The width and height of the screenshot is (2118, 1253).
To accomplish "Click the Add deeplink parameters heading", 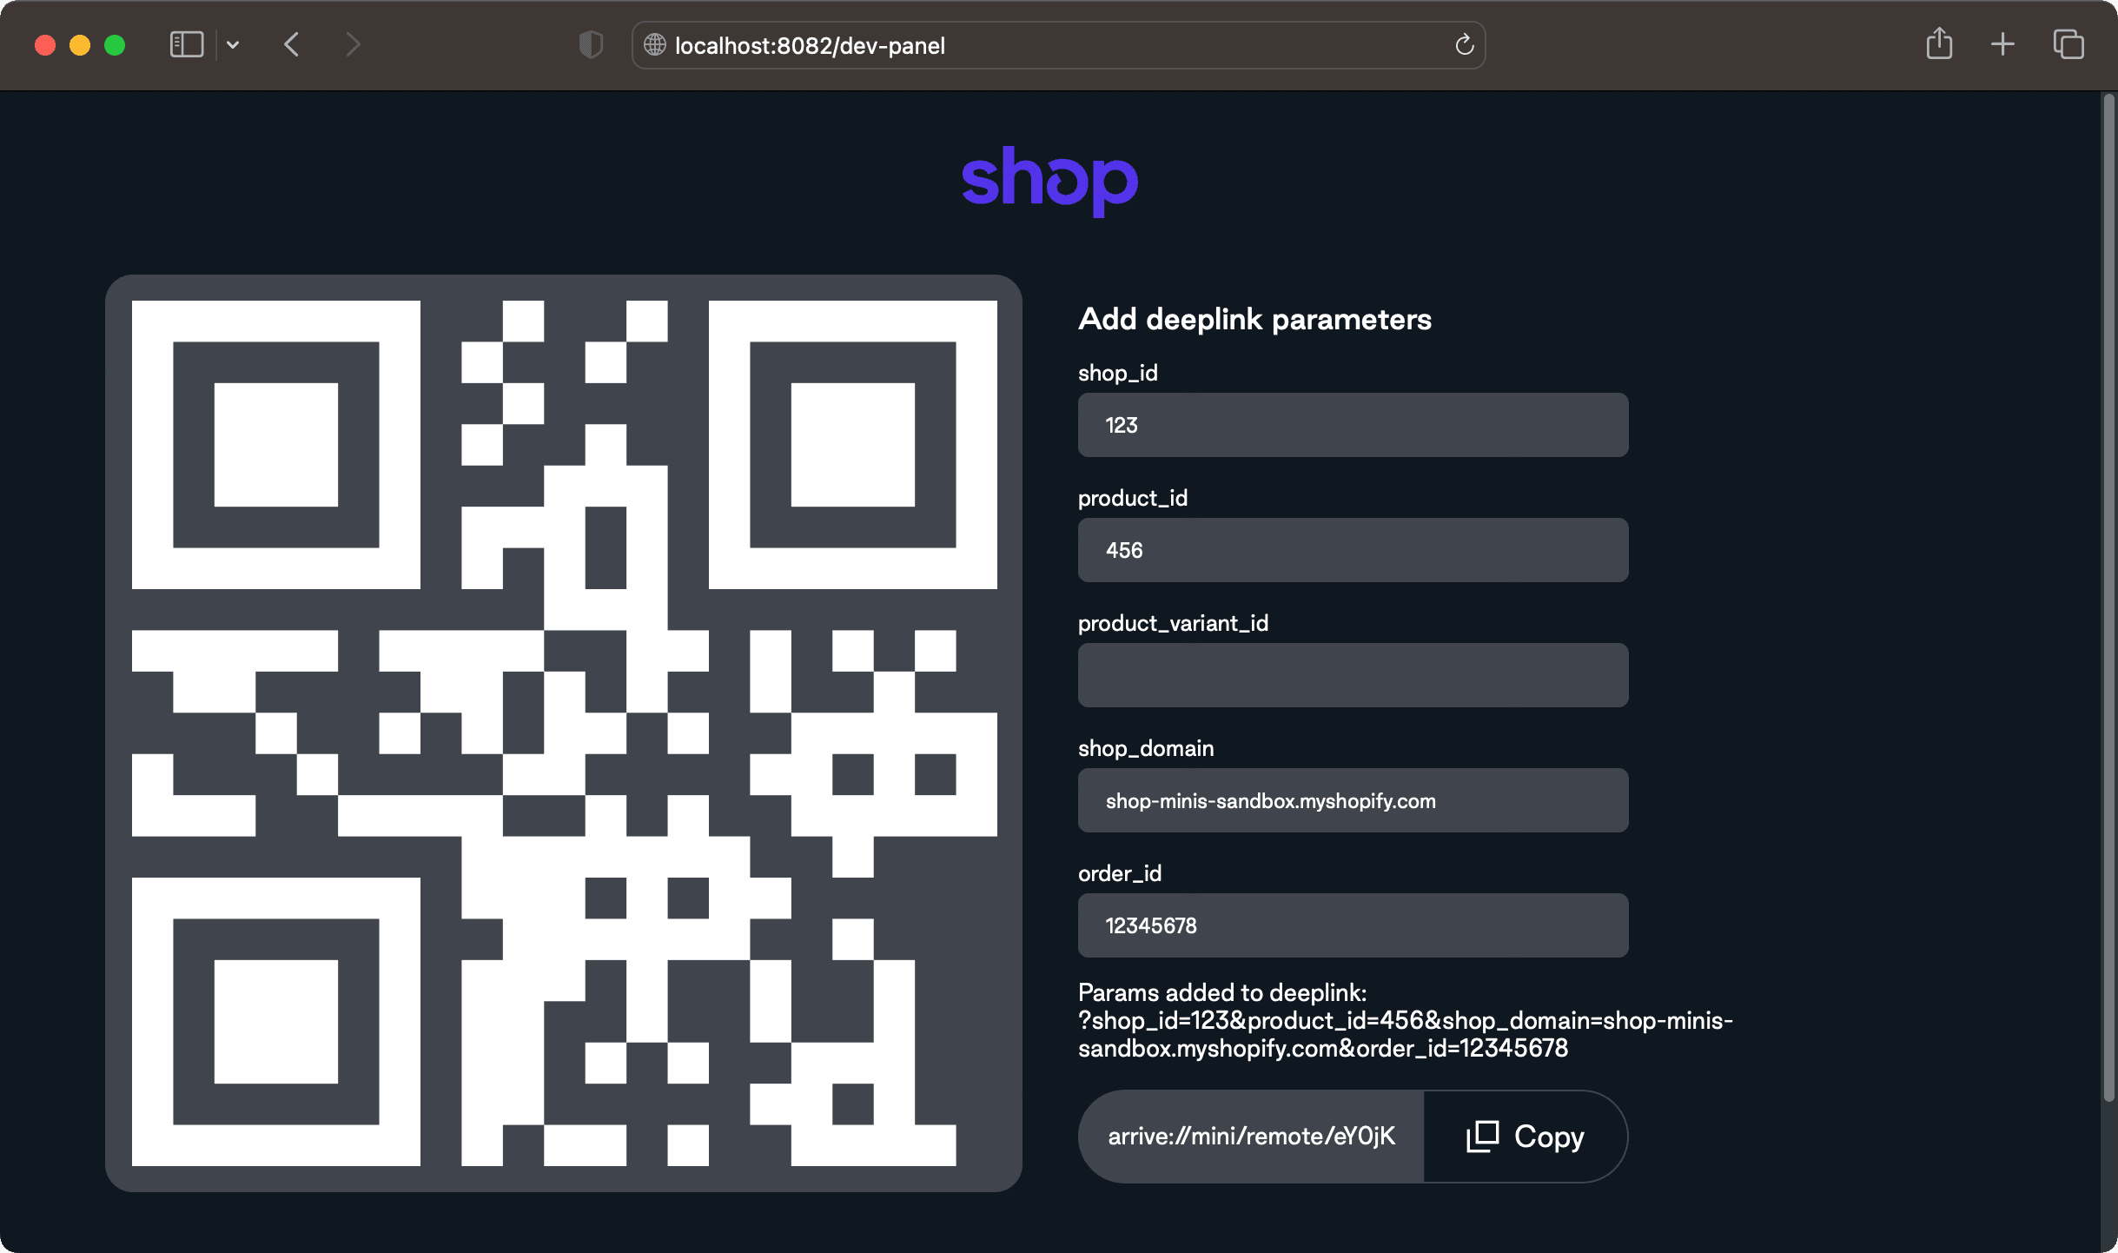I will pyautogui.click(x=1254, y=318).
